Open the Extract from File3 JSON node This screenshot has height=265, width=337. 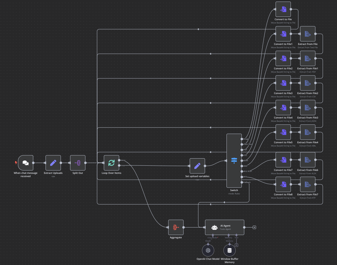308,107
